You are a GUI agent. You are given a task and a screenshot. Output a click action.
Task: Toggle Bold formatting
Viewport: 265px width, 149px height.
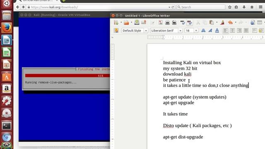[203, 31]
